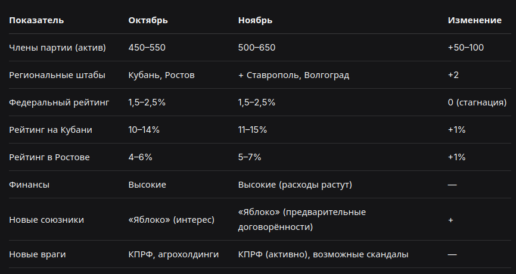Select the 11–15% value cell

click(x=253, y=130)
